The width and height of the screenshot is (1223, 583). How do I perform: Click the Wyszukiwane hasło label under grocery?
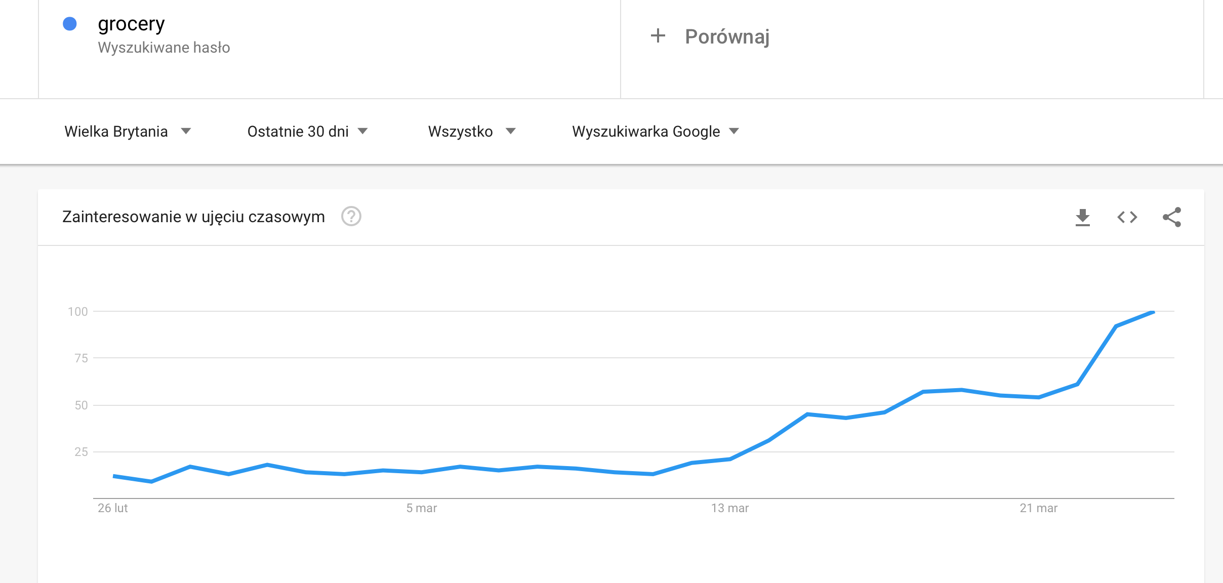(164, 48)
